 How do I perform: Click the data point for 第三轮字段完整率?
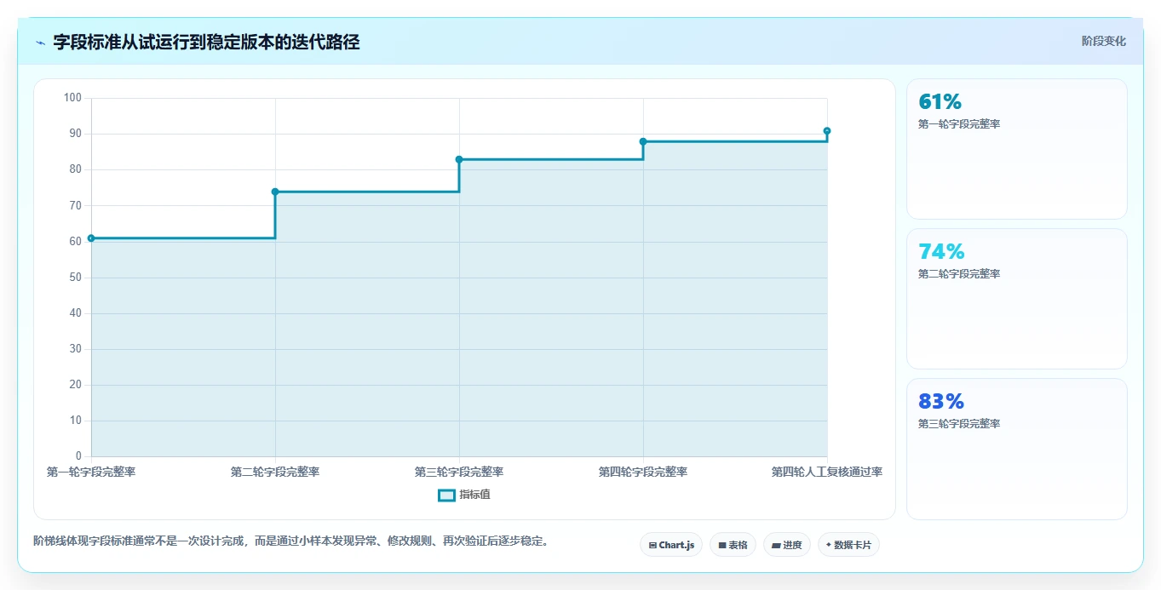pyautogui.click(x=459, y=159)
